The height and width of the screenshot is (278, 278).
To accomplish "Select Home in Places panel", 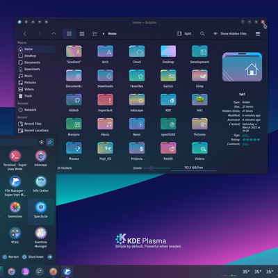I will tap(36, 49).
